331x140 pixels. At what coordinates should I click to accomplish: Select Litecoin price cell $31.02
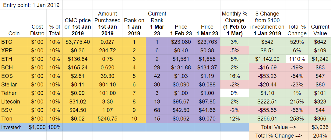pyautogui.click(x=77, y=101)
